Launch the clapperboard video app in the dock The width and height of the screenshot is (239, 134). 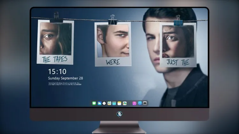tap(114, 103)
